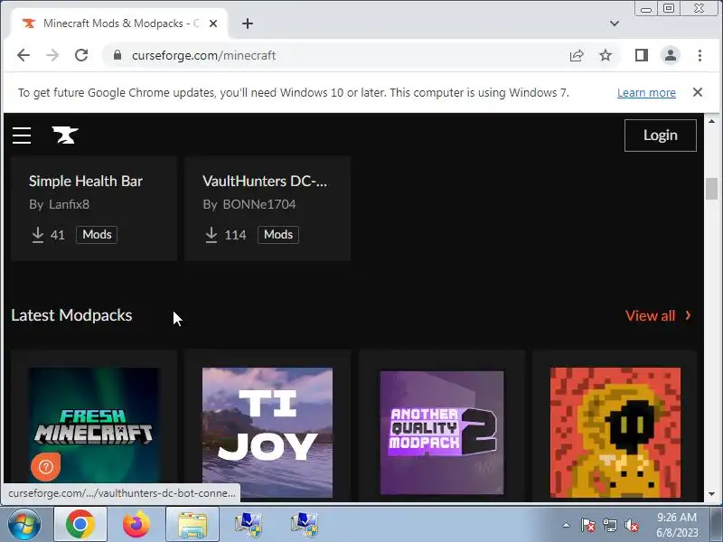Click the page scroll up arrow

pos(711,121)
